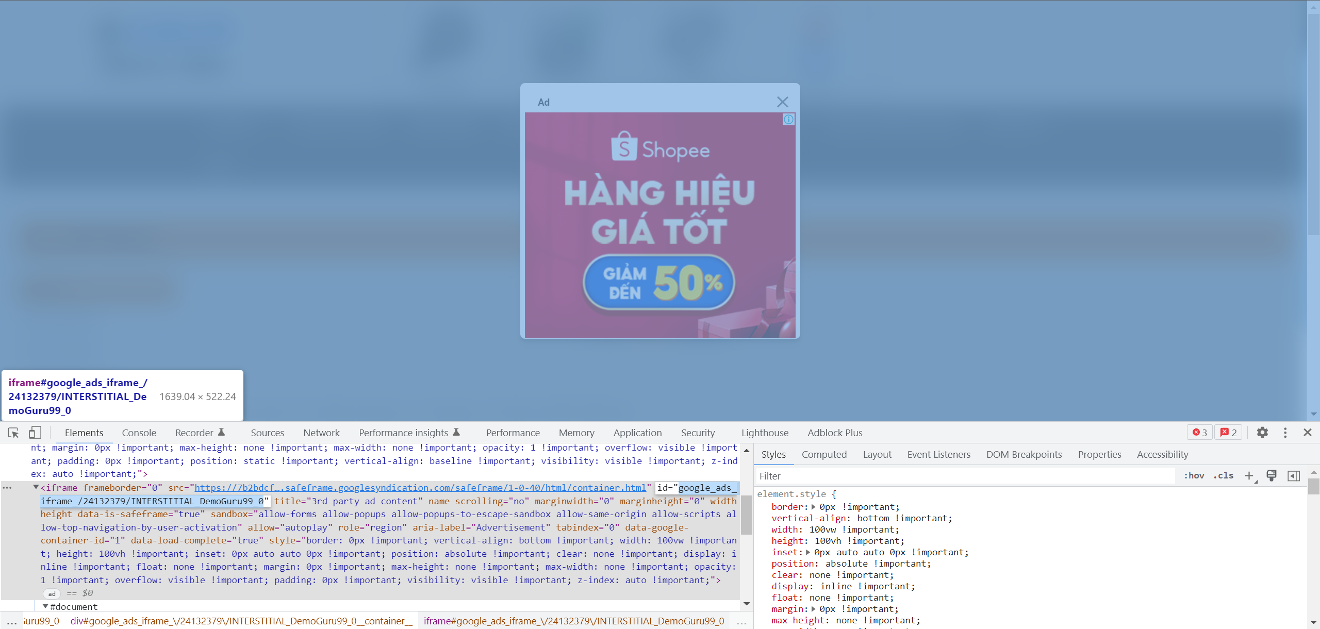
Task: Open the Application tab
Action: (637, 433)
